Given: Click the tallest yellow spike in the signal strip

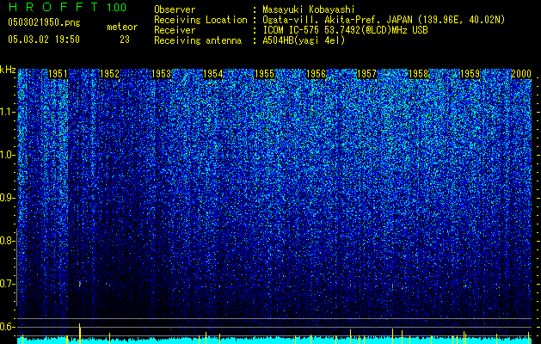Looking at the screenshot, I should [x=80, y=334].
